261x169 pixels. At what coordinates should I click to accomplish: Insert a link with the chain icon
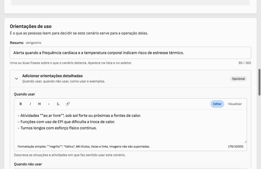(x=68, y=104)
